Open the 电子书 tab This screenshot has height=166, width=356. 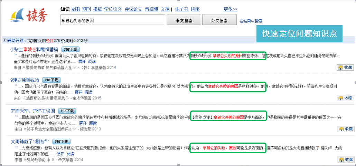(182, 9)
